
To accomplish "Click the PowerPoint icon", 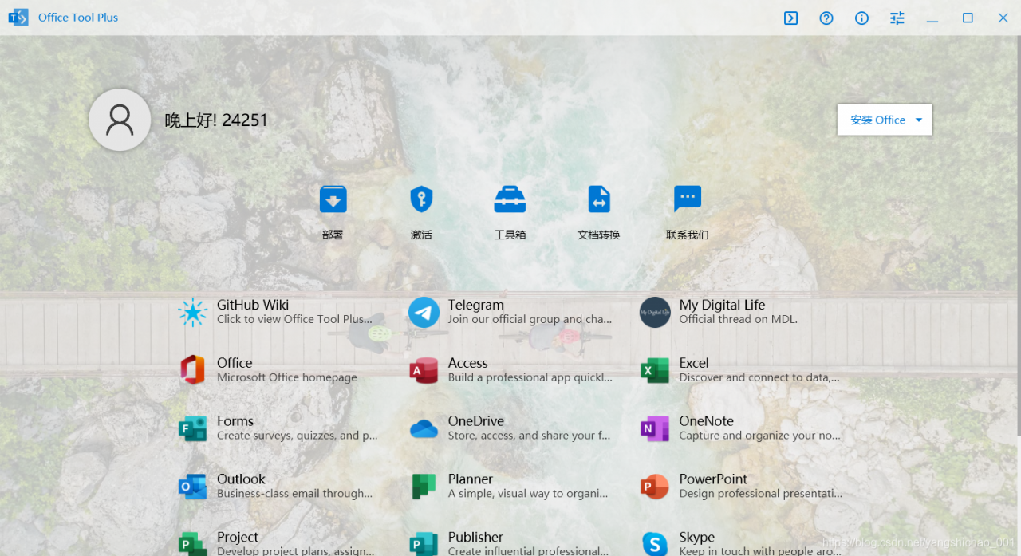I will (x=655, y=487).
